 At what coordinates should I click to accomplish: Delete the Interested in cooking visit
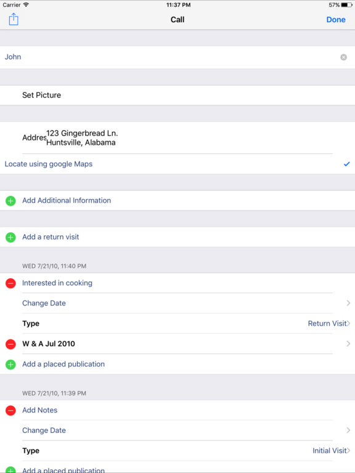point(10,283)
